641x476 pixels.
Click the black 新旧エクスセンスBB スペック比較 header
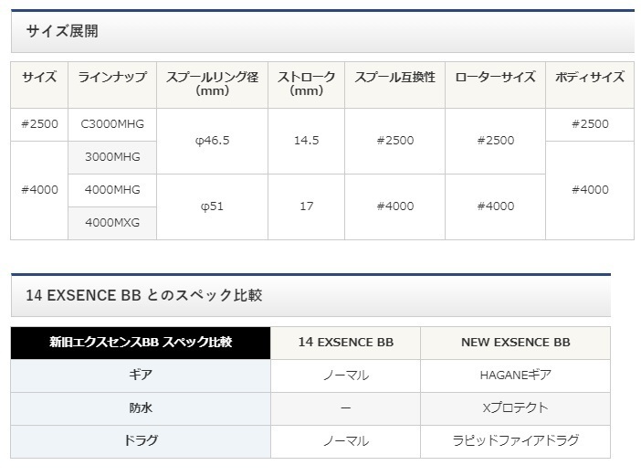point(141,343)
